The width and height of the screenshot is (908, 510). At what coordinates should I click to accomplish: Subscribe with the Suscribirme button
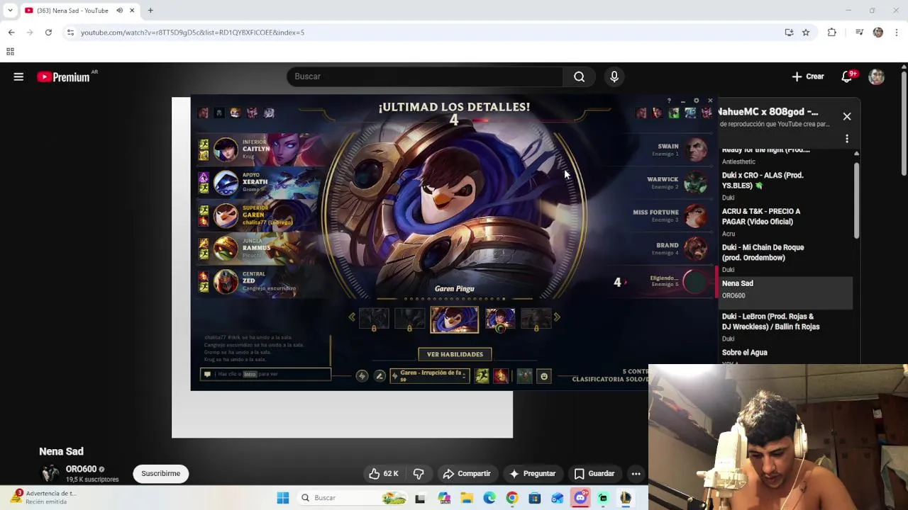tap(160, 473)
